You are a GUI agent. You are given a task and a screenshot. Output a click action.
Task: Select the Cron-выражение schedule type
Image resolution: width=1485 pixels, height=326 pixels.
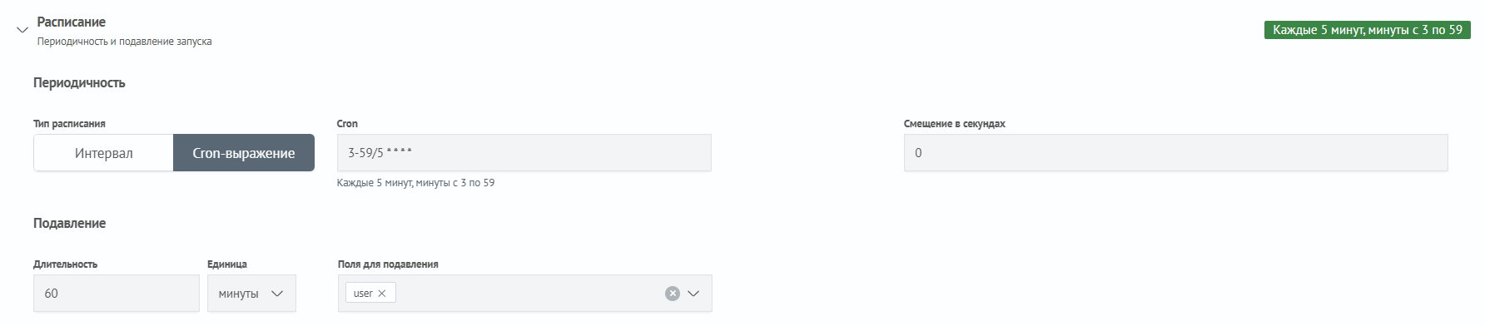[244, 153]
